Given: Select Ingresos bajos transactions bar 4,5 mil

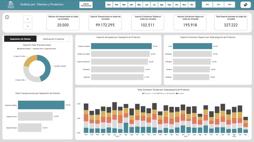Looking at the screenshot, I should (30, 127).
